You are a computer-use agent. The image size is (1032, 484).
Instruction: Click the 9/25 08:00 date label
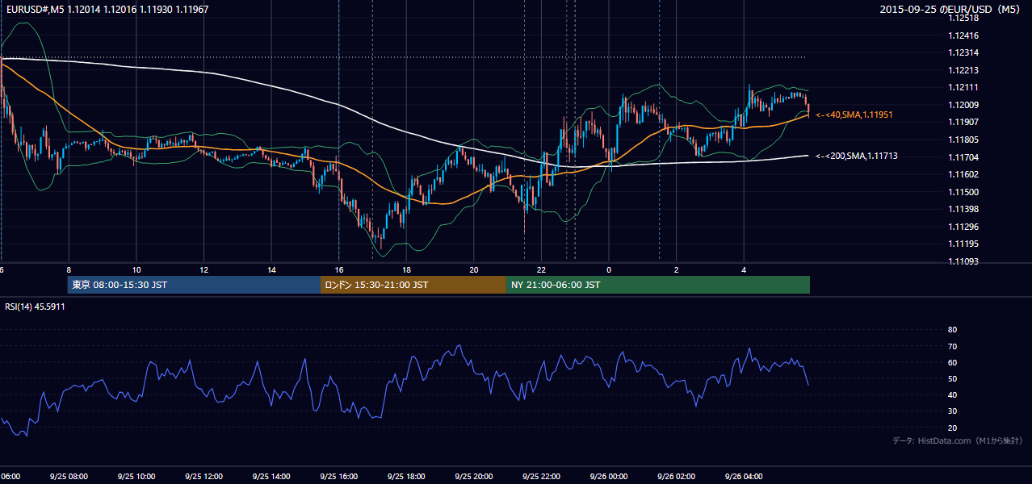tap(69, 477)
